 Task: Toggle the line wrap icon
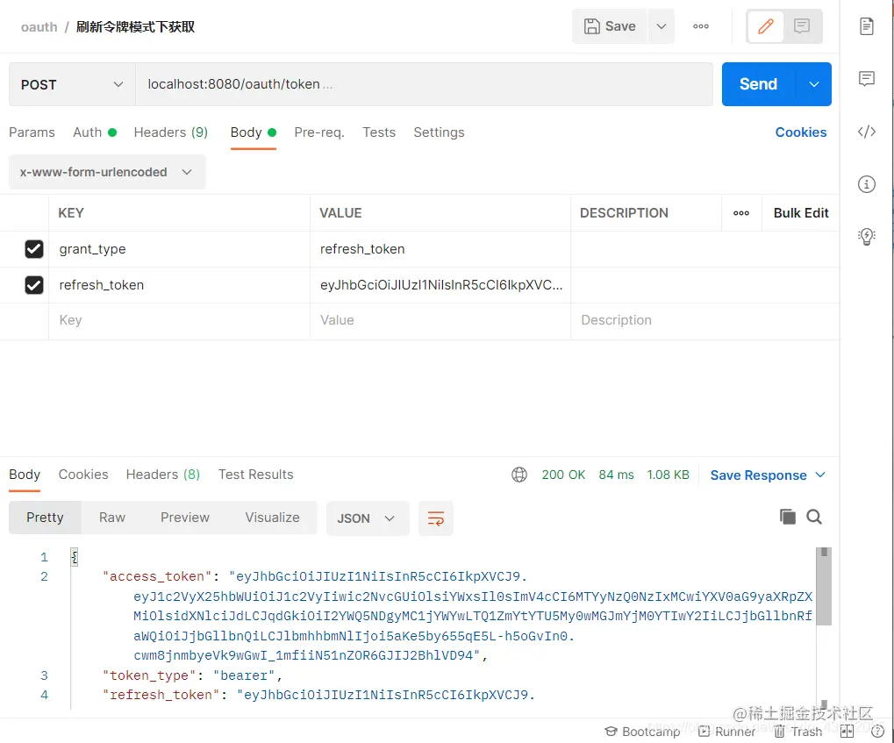[436, 518]
